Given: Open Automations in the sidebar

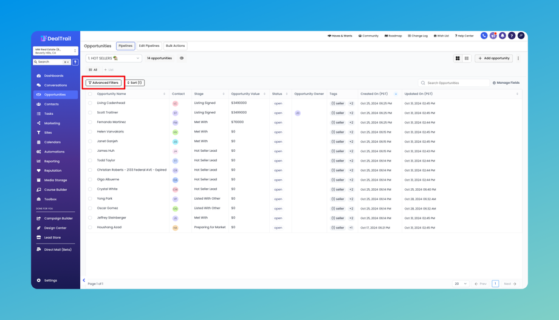Looking at the screenshot, I should [55, 152].
